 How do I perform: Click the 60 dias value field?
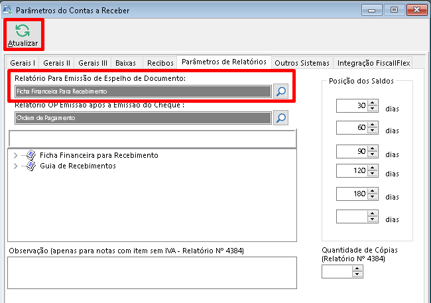352,128
